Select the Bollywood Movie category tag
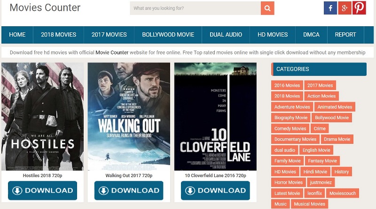Viewport: 376px width, 209px height. point(332,118)
